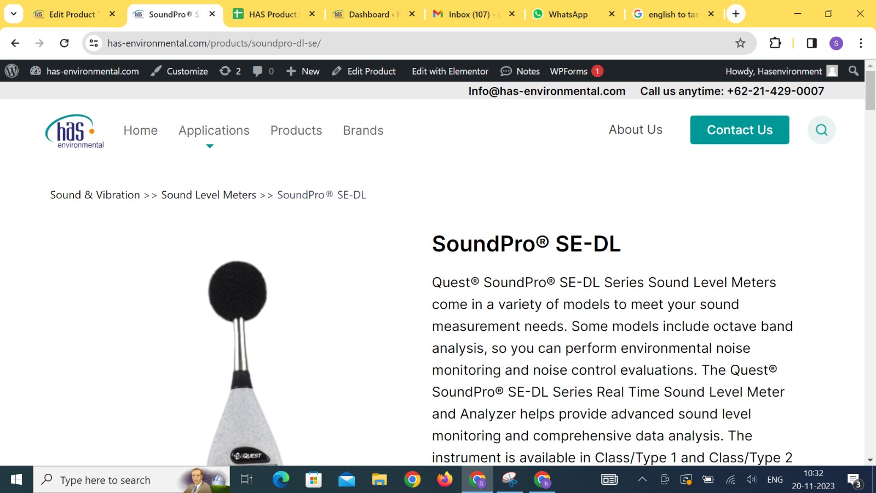Viewport: 876px width, 493px height.
Task: Click Howdy, Hasenvironment account menu
Action: pyautogui.click(x=781, y=71)
